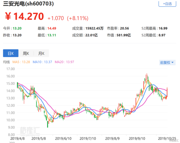Click the price change +1.070
The width and height of the screenshot is (180, 143).
56,18
